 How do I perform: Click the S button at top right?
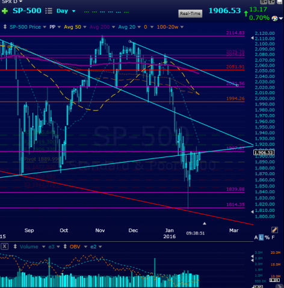pyautogui.click(x=264, y=2)
